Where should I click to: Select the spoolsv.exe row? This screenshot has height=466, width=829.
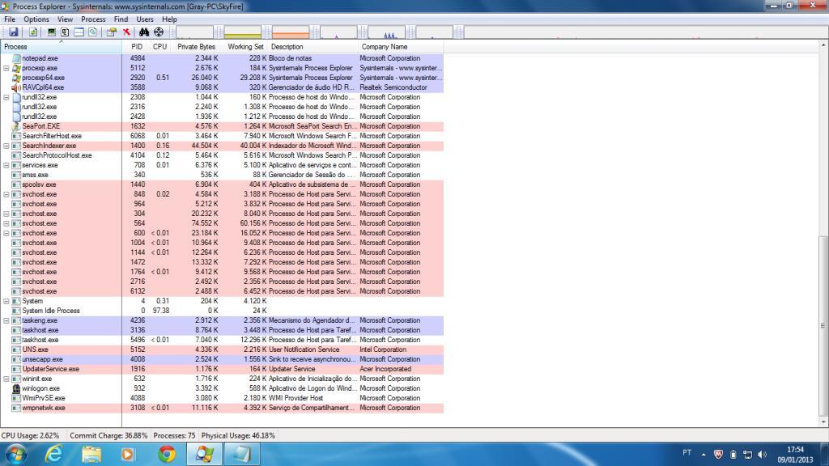coord(222,184)
